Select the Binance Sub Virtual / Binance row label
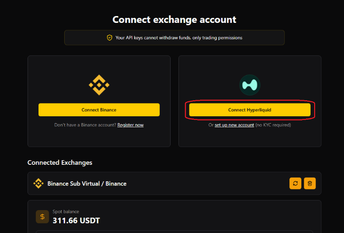 (87, 184)
